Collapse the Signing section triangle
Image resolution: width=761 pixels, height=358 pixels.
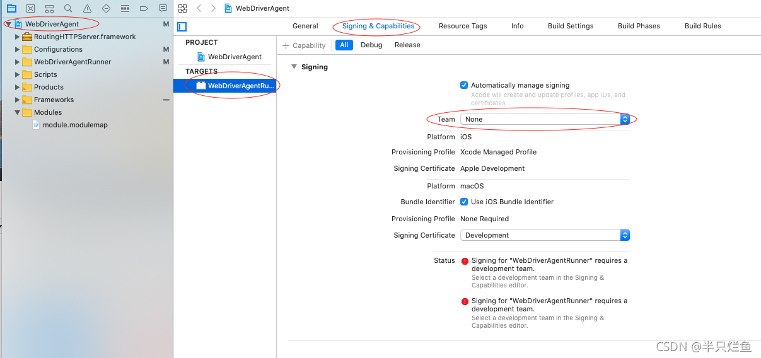(294, 67)
